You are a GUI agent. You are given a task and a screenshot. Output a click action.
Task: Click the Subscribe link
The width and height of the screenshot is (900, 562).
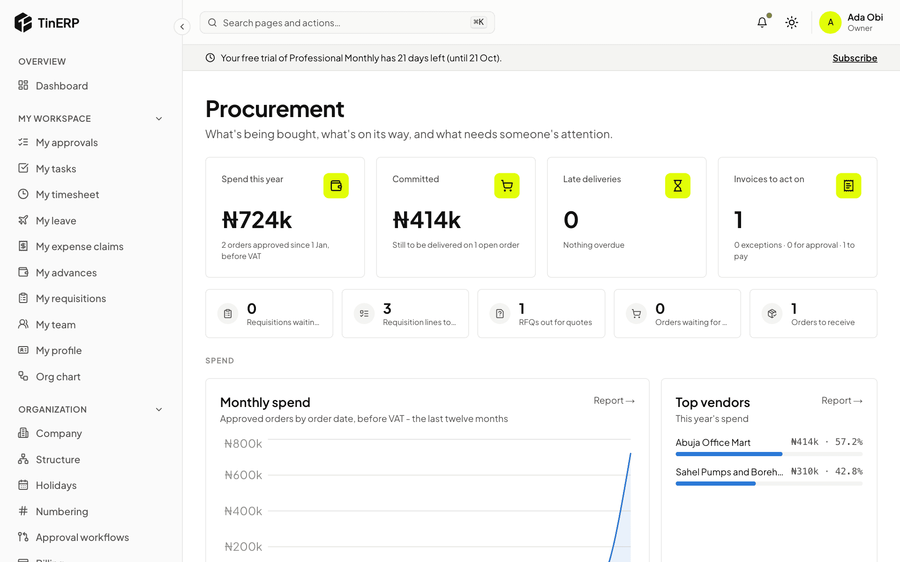coord(855,58)
